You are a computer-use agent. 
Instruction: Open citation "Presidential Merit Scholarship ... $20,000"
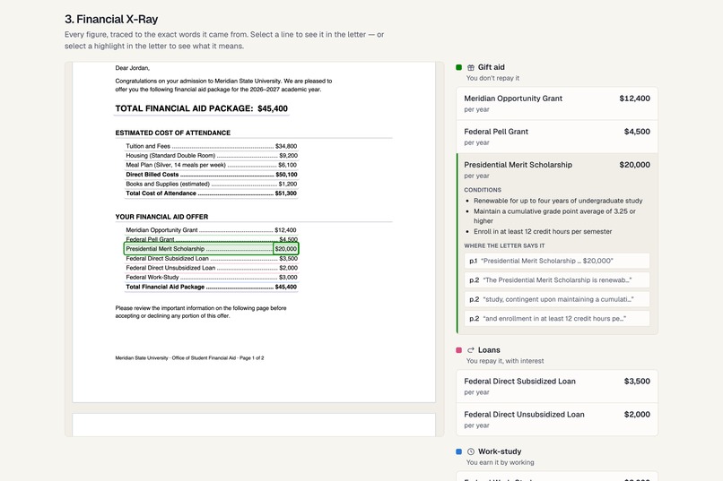[x=557, y=261]
